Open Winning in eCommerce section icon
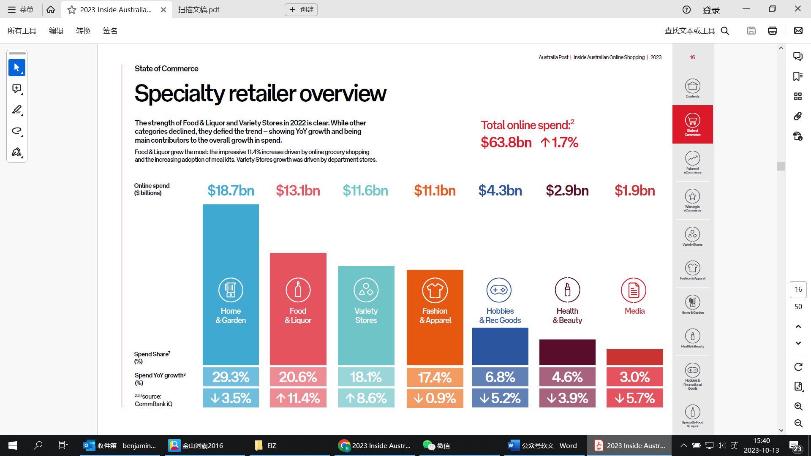Viewport: 811px width, 456px height. tap(693, 200)
